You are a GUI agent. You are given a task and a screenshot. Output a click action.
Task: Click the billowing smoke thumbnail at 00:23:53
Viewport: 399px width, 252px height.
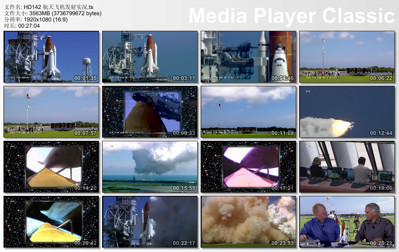tap(249, 222)
